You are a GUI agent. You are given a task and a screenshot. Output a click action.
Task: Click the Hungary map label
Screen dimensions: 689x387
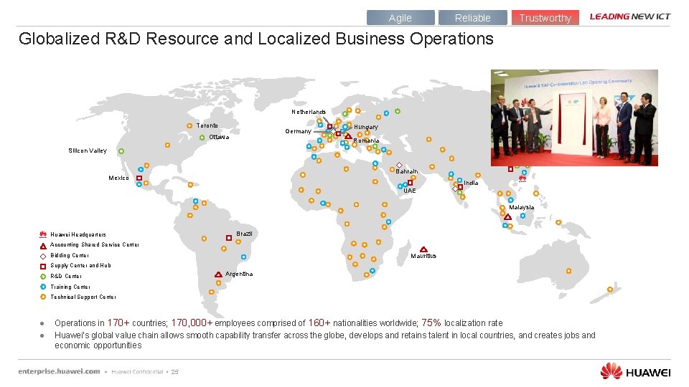(366, 127)
